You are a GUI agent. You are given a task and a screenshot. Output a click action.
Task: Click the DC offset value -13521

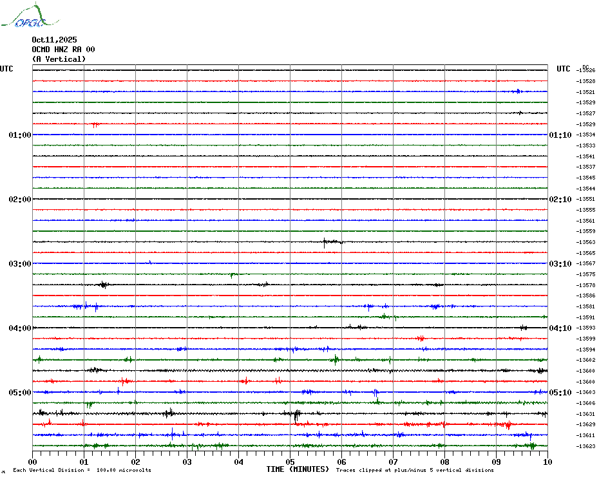(x=585, y=92)
